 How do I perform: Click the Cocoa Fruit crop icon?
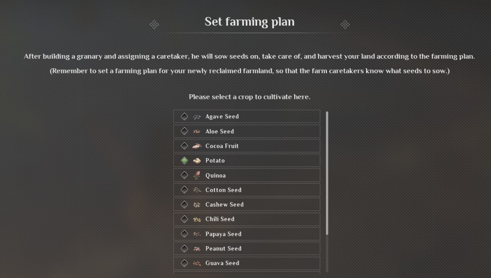(x=197, y=146)
